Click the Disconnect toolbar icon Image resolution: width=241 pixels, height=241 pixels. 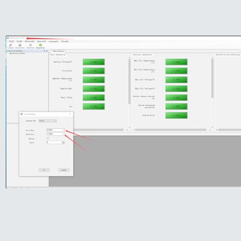click(20, 45)
